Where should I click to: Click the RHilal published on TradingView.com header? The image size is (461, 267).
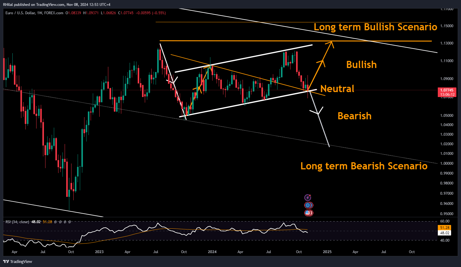pos(57,4)
